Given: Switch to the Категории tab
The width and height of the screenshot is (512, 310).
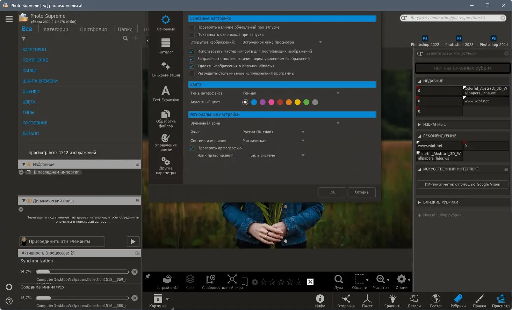Looking at the screenshot, I should pos(56,29).
